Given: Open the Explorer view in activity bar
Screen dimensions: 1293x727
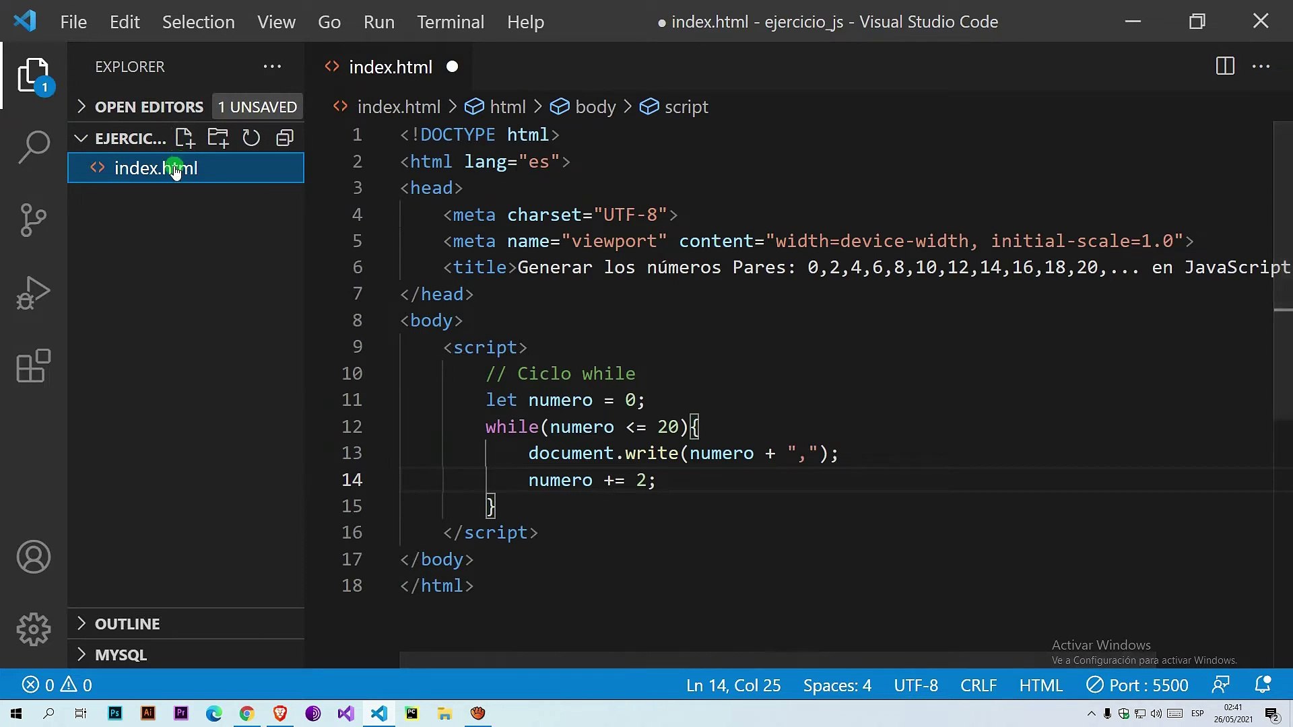Looking at the screenshot, I should click(x=33, y=75).
